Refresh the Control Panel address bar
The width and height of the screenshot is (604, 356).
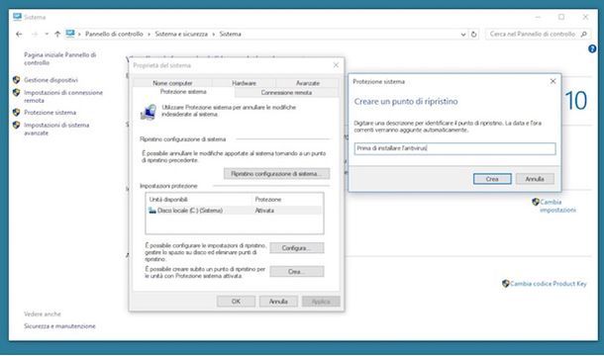474,35
